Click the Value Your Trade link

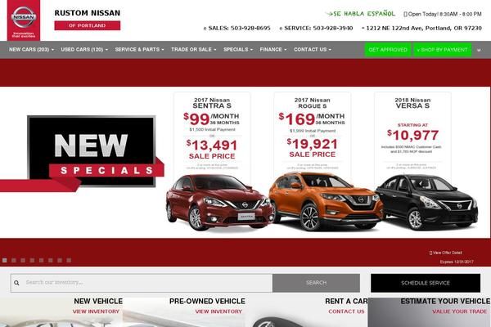coord(459,311)
